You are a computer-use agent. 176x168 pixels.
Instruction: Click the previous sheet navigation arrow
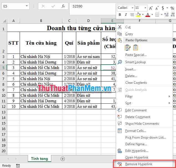(8, 159)
